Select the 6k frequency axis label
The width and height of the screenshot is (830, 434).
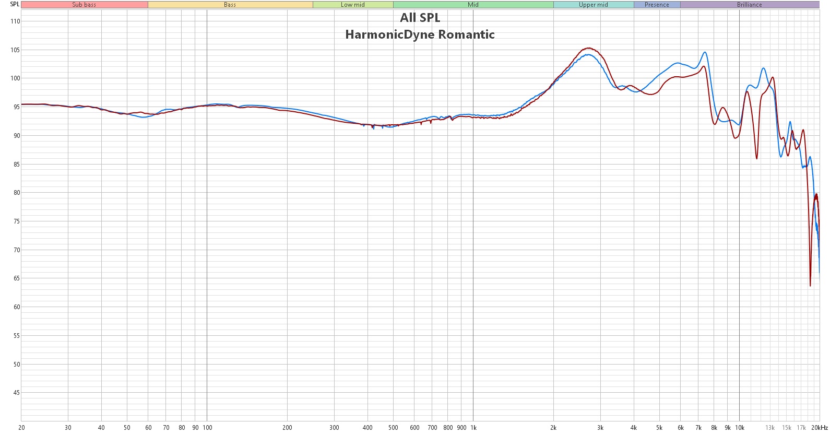[681, 428]
